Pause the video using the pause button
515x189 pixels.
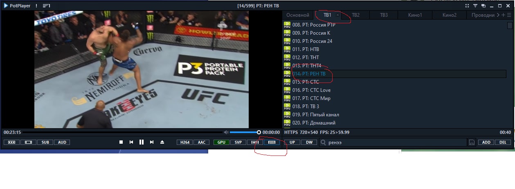coord(142,142)
